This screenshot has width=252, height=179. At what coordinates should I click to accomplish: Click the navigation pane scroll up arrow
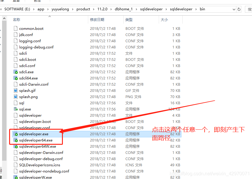[x=4, y=19]
